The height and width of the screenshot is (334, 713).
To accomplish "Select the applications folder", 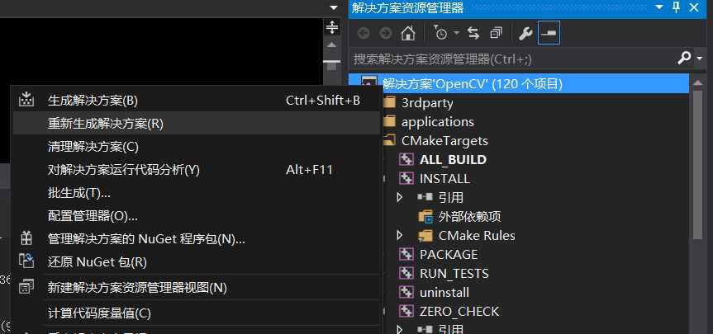I will pos(437,122).
